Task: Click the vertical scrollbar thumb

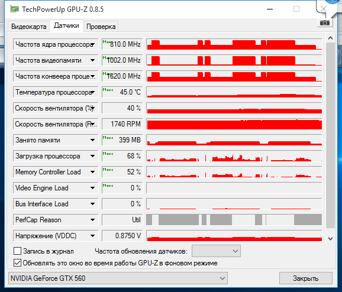Action: tap(330, 135)
